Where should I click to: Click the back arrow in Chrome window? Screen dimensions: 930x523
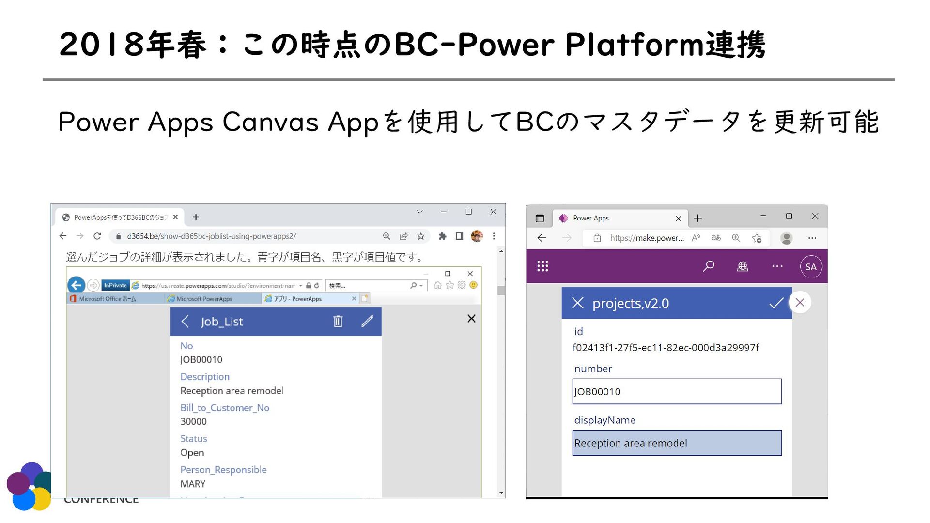[x=63, y=236]
